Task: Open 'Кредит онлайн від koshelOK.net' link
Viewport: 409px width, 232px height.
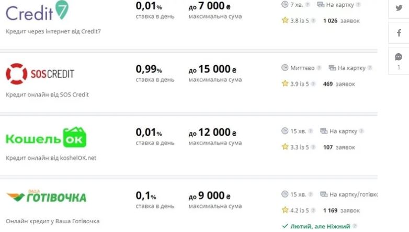Action: tap(51, 158)
